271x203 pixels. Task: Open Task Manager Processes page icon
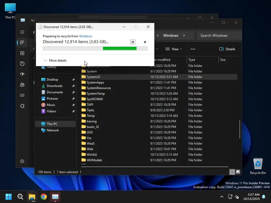22,43
